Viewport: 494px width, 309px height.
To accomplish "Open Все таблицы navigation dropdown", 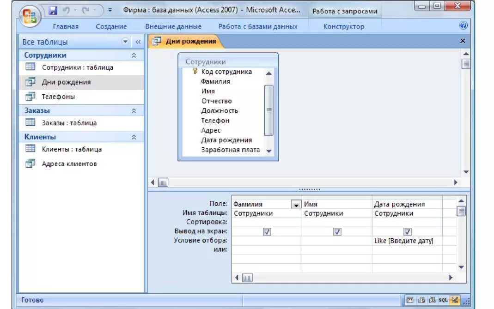I will (125, 42).
